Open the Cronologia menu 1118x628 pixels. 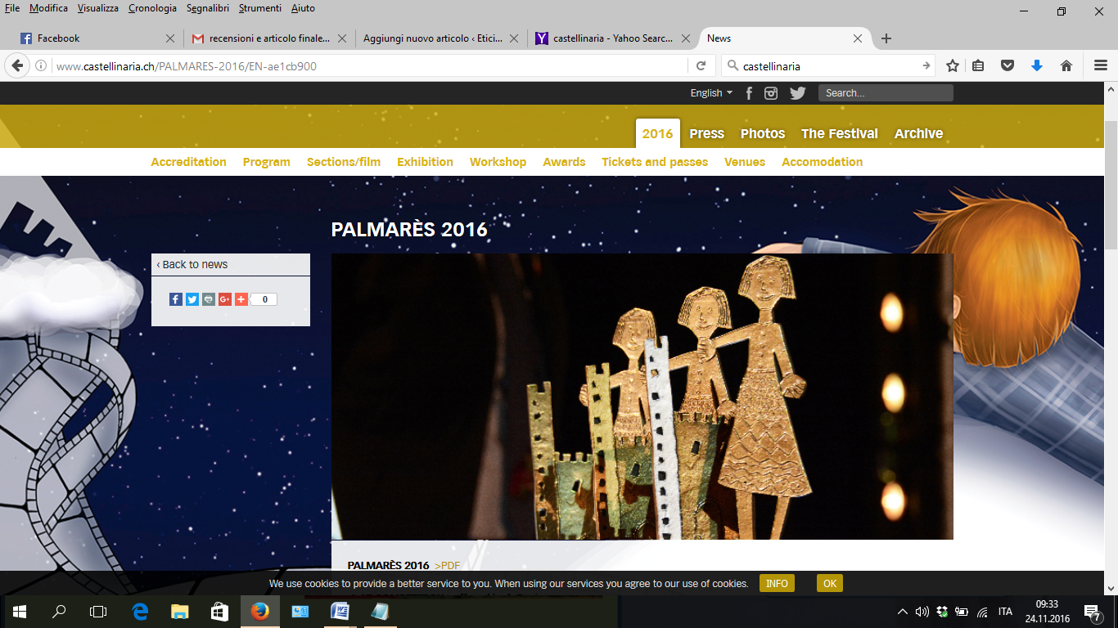click(152, 8)
